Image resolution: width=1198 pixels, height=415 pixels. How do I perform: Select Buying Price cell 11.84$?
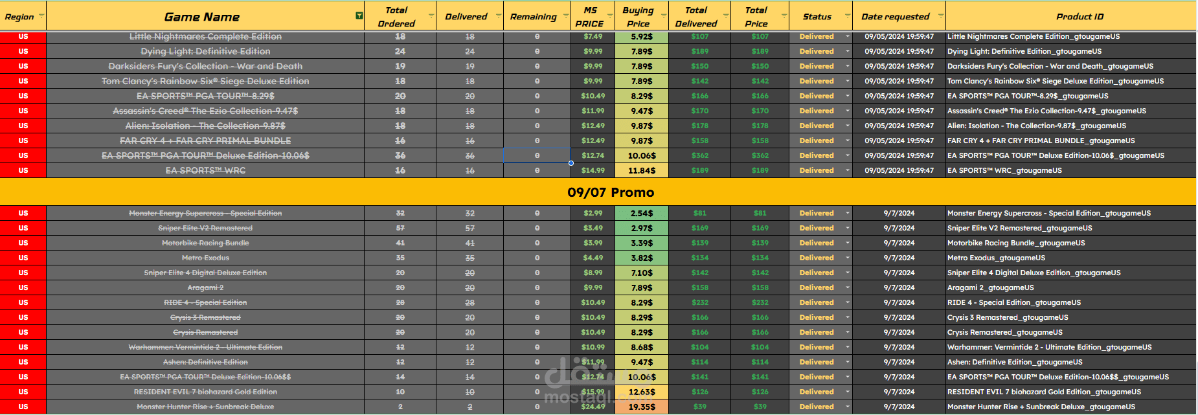pos(641,170)
